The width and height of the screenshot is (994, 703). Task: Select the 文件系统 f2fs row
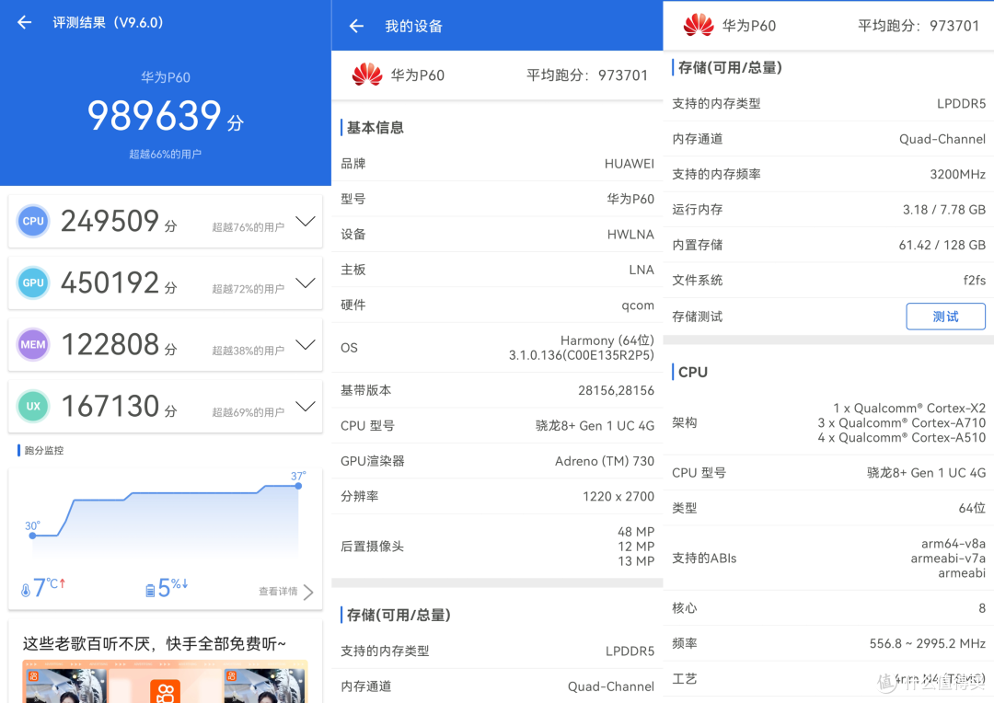828,280
